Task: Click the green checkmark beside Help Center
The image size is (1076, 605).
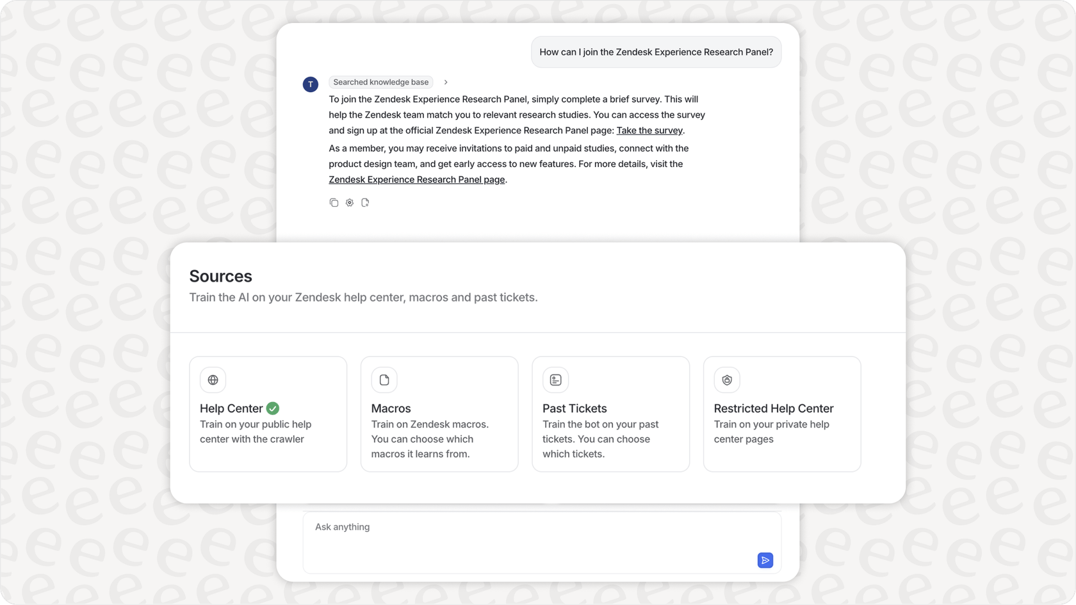Action: pyautogui.click(x=273, y=408)
